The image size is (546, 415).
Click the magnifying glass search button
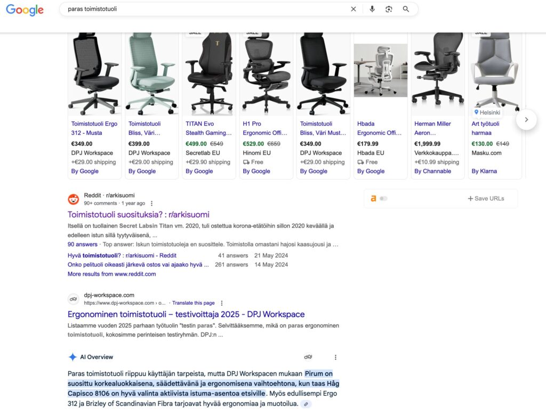click(406, 9)
